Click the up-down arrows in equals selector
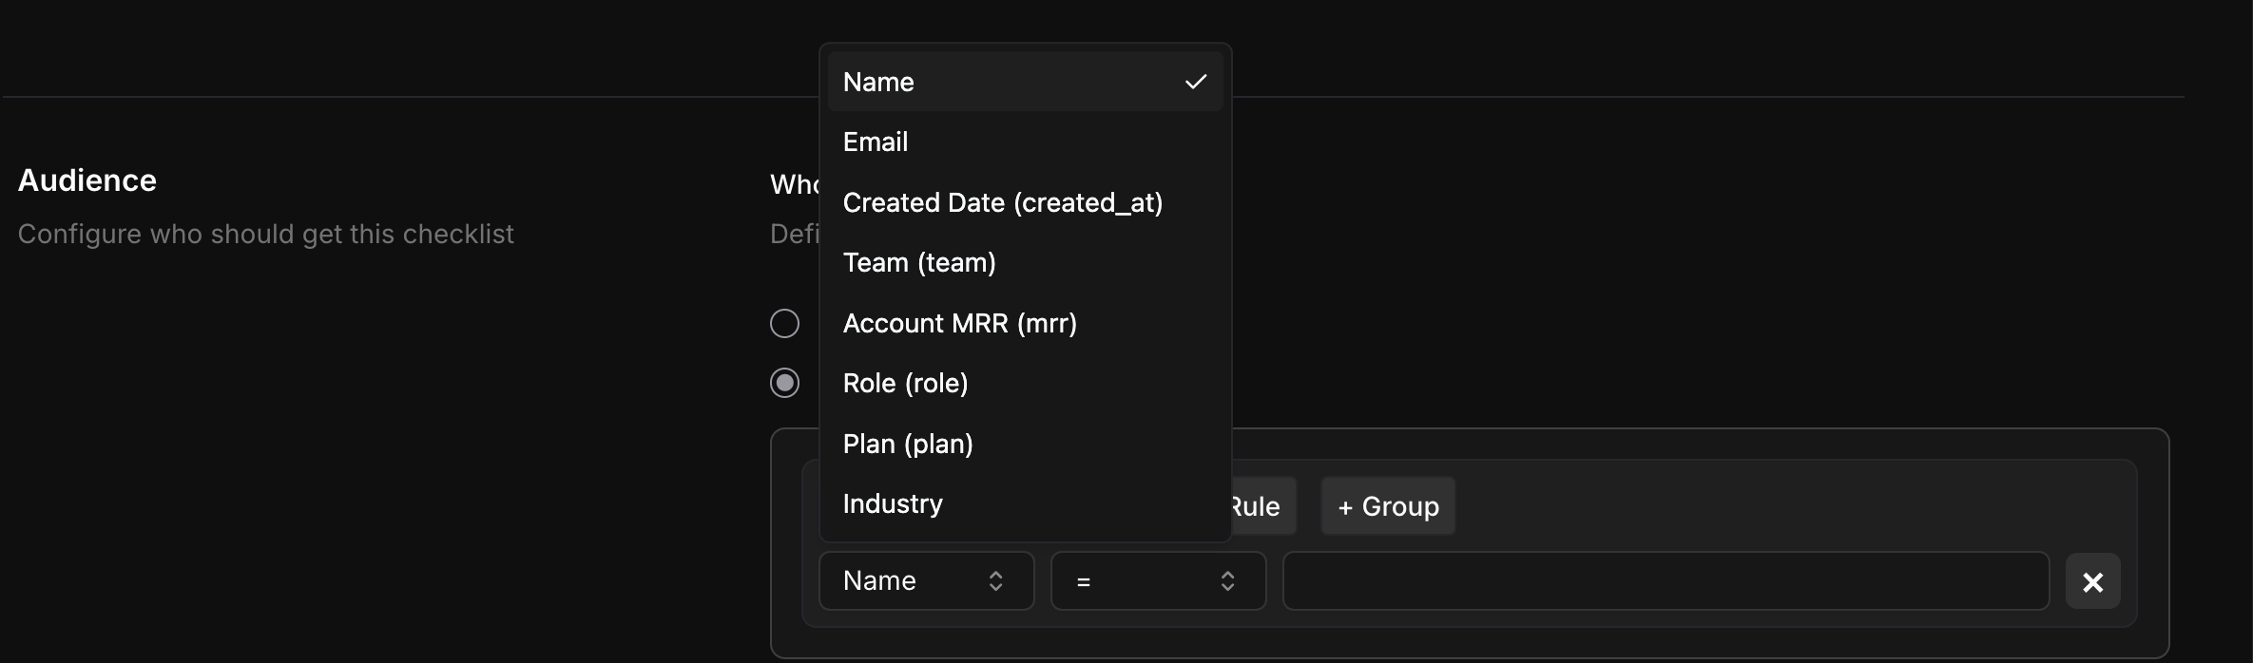Screen dimensions: 2253x663 click(1227, 581)
